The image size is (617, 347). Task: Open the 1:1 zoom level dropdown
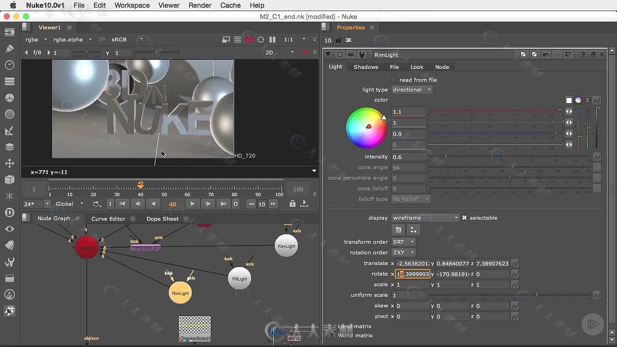(295, 40)
